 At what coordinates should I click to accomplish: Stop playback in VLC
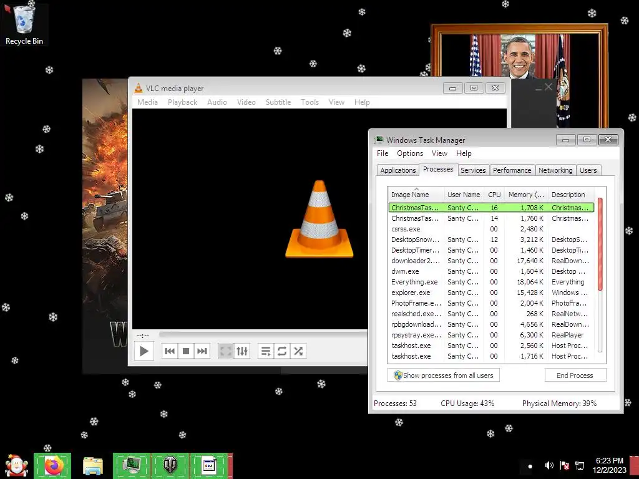[186, 351]
